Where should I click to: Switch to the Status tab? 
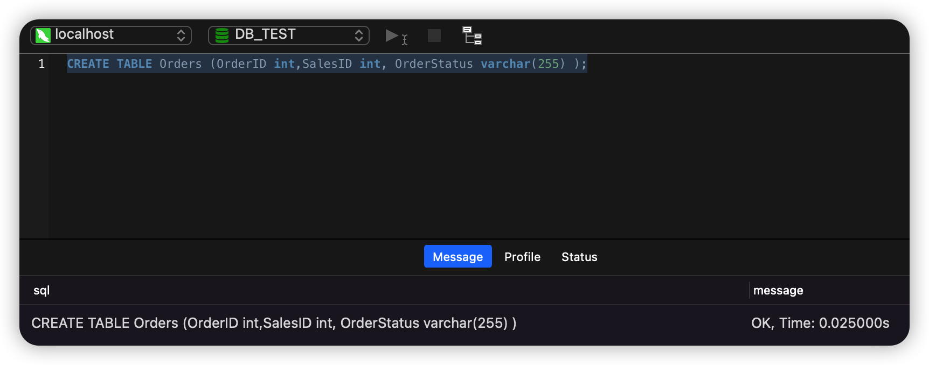[579, 257]
